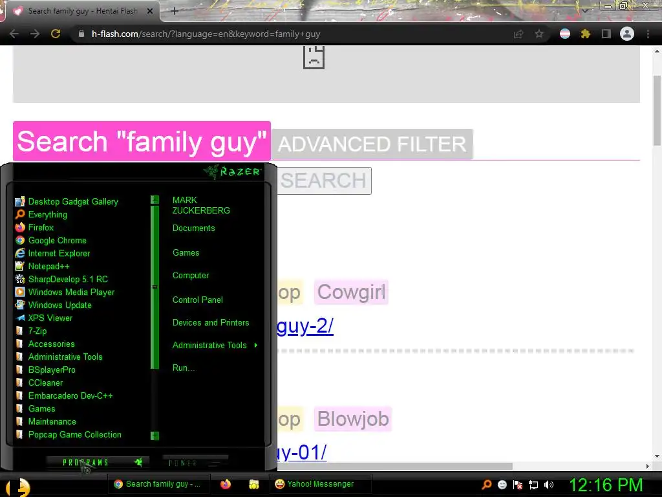The image size is (662, 497).
Task: Open Chrome's three-dot menu
Action: (648, 34)
